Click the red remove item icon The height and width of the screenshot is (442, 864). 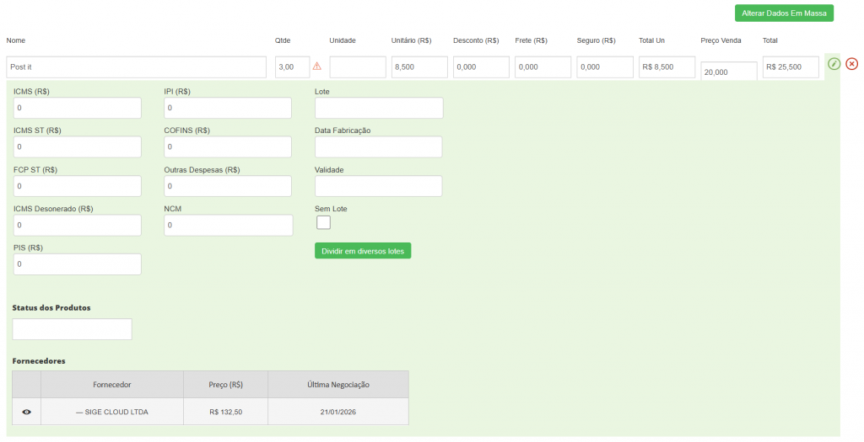click(851, 64)
